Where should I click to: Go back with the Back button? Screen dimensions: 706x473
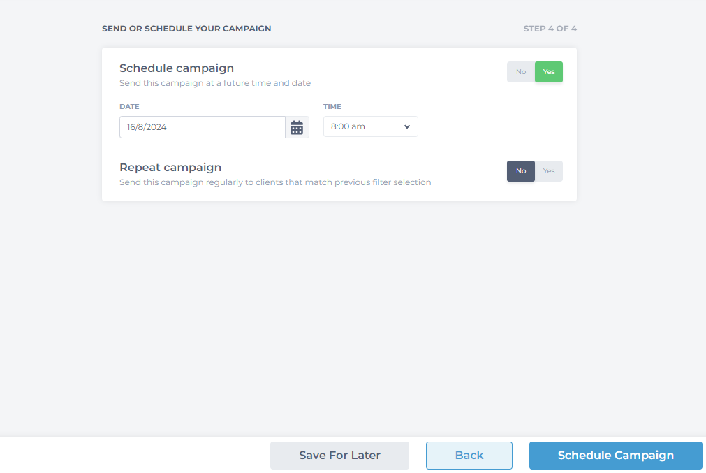(x=469, y=456)
